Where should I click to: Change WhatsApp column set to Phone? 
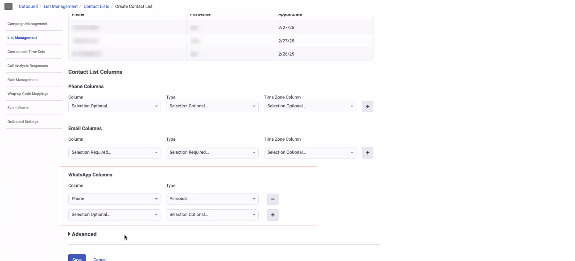coord(114,199)
